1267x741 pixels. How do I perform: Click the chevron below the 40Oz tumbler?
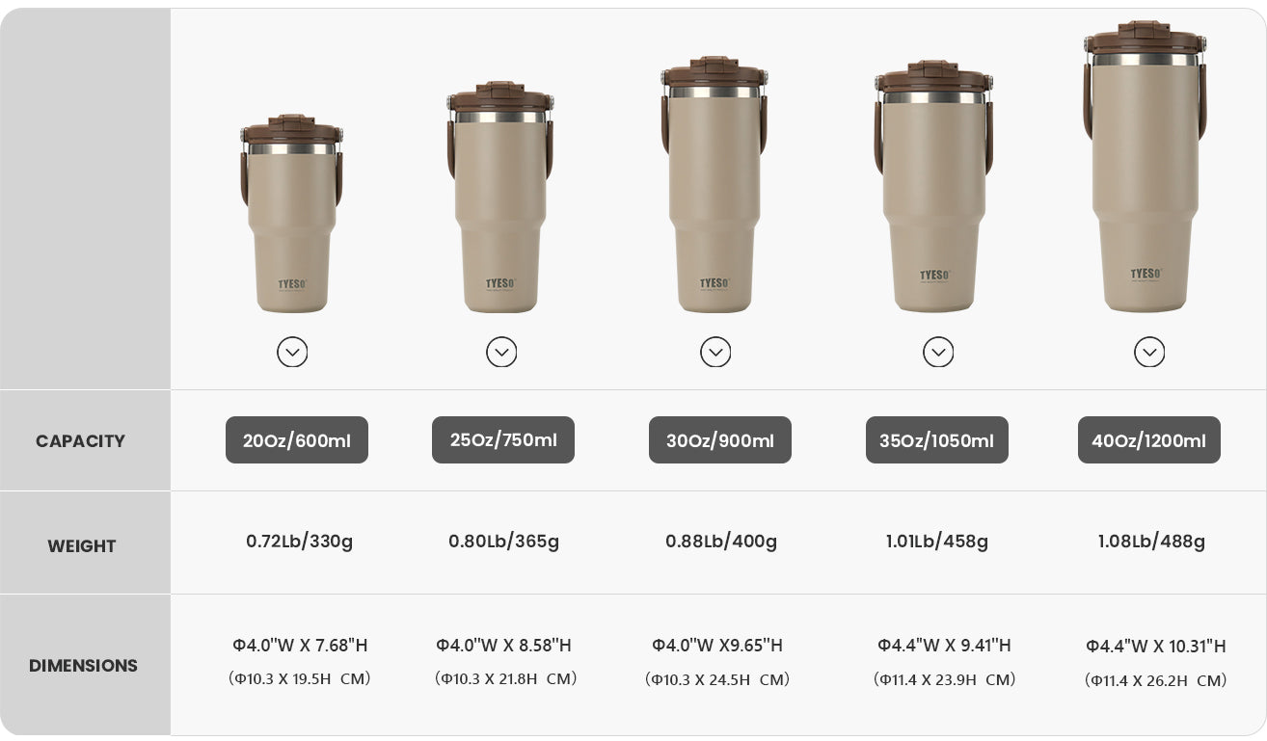(x=1149, y=352)
